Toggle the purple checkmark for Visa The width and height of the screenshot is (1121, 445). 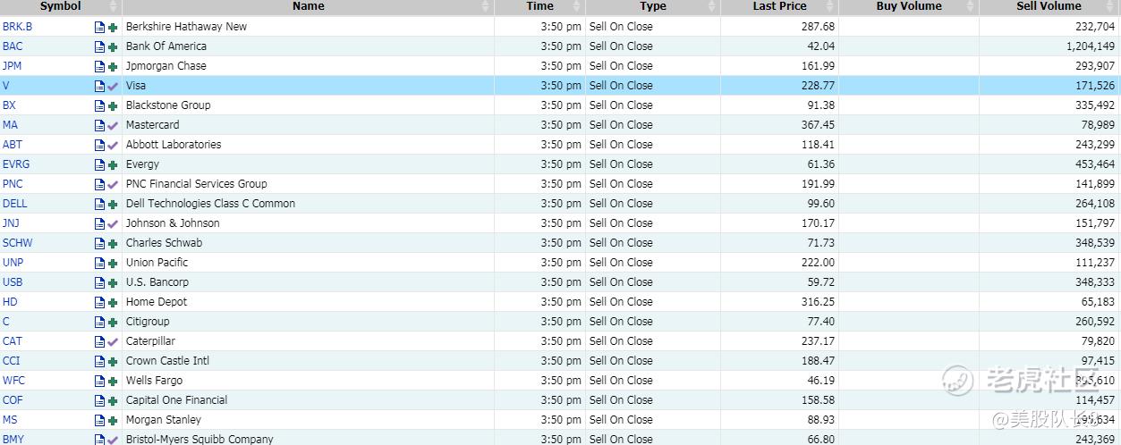pos(113,86)
